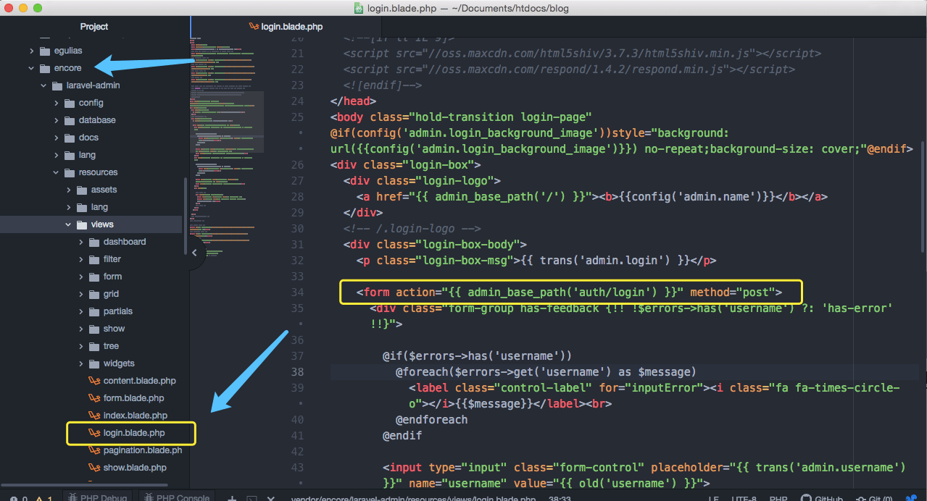This screenshot has width=927, height=501.
Task: Click the config folder icon
Action: coord(70,103)
